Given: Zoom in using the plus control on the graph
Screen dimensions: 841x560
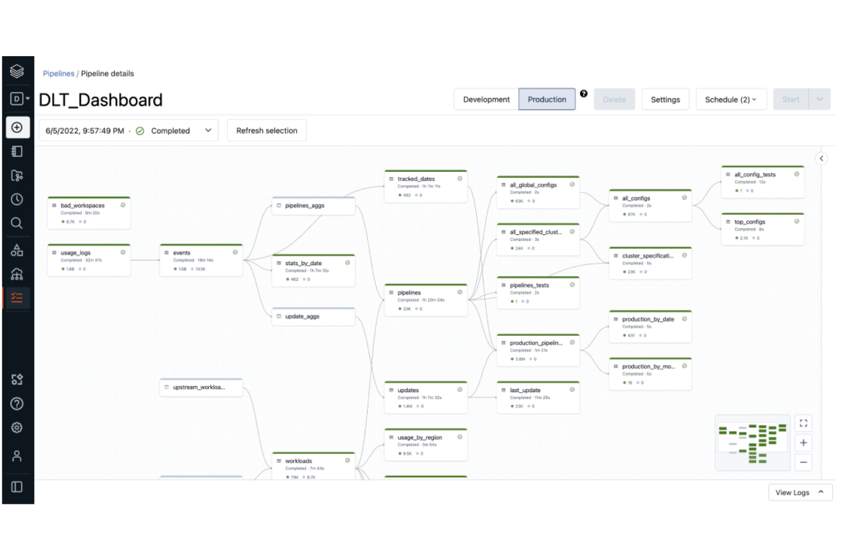Looking at the screenshot, I should (x=803, y=443).
